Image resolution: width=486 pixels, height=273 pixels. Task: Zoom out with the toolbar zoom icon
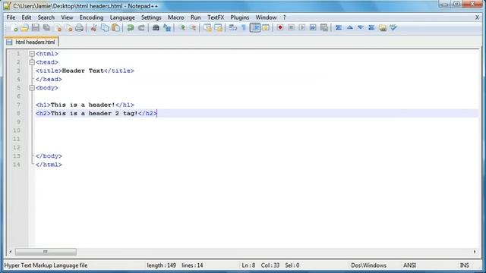193,28
